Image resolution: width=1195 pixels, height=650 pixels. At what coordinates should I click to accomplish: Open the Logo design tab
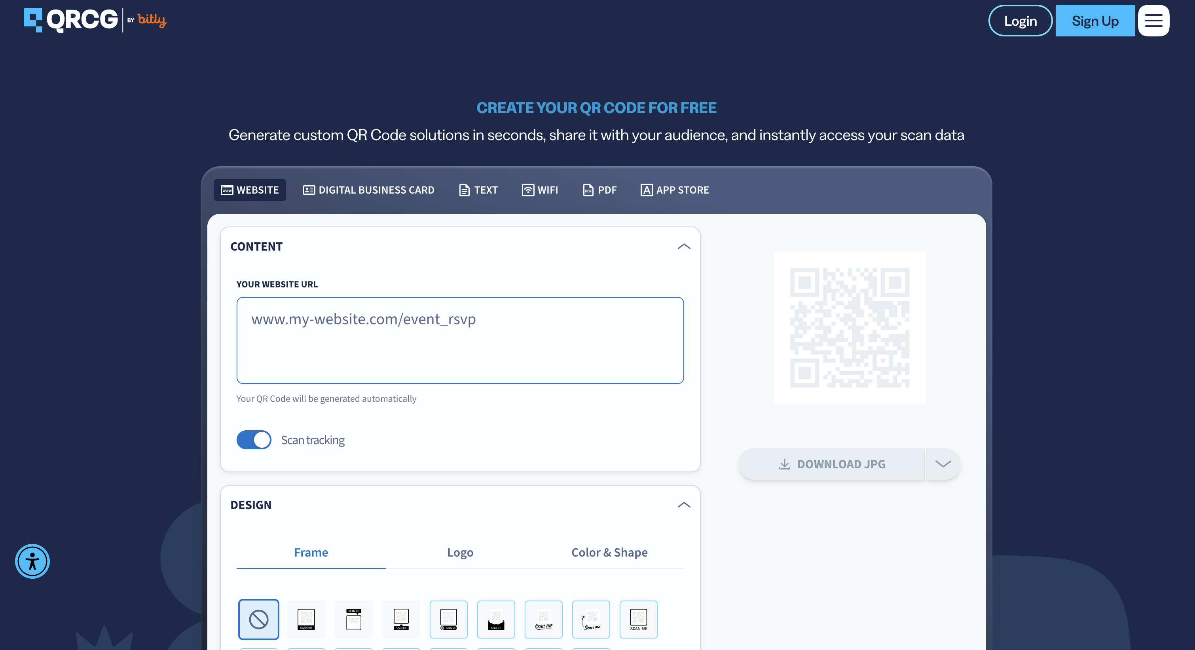(x=460, y=553)
